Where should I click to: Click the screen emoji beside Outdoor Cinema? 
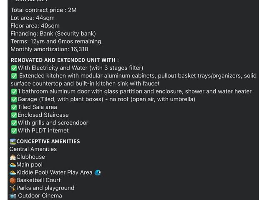coord(13,196)
